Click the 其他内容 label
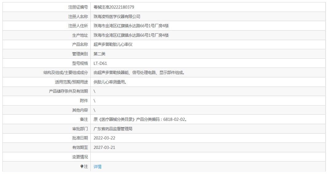The image size is (327, 174). (x=80, y=110)
